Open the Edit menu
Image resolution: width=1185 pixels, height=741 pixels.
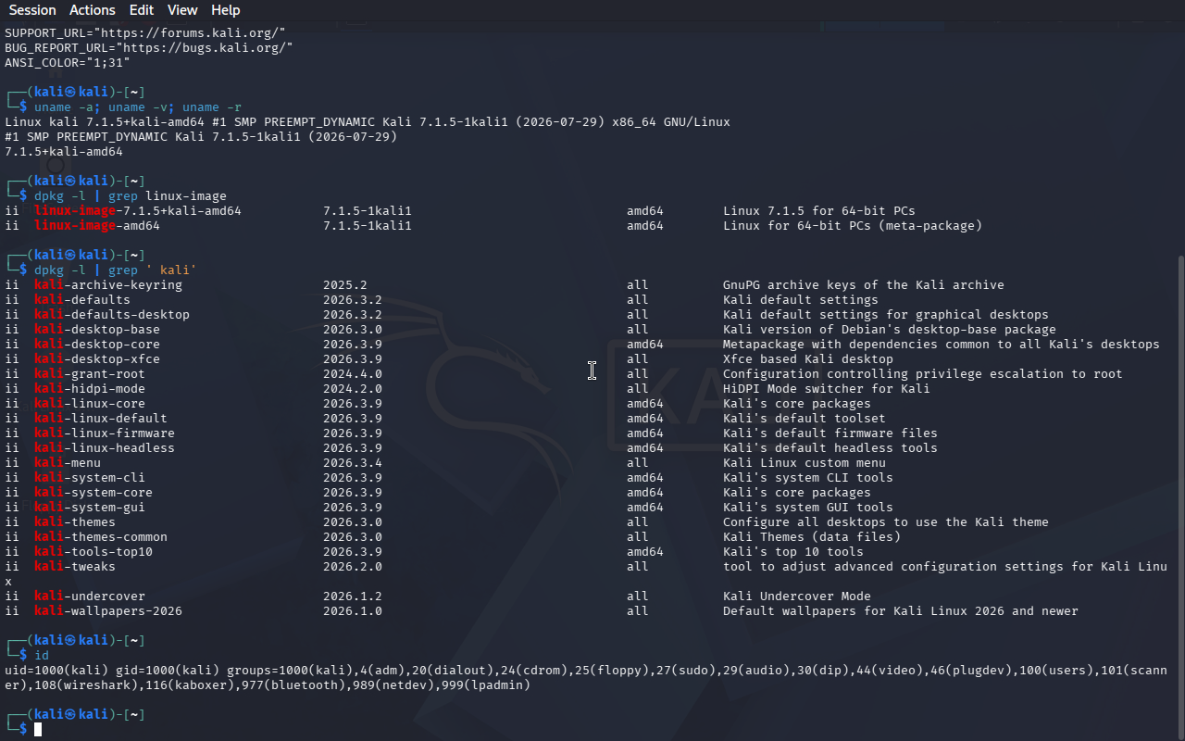click(142, 10)
